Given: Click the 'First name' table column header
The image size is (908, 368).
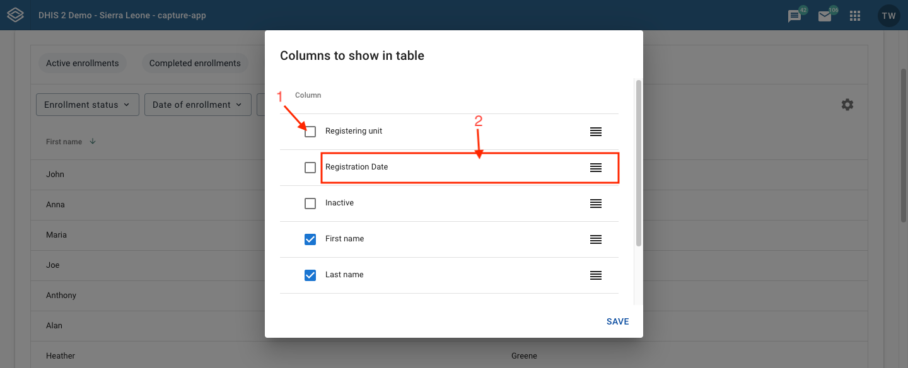Looking at the screenshot, I should (64, 142).
